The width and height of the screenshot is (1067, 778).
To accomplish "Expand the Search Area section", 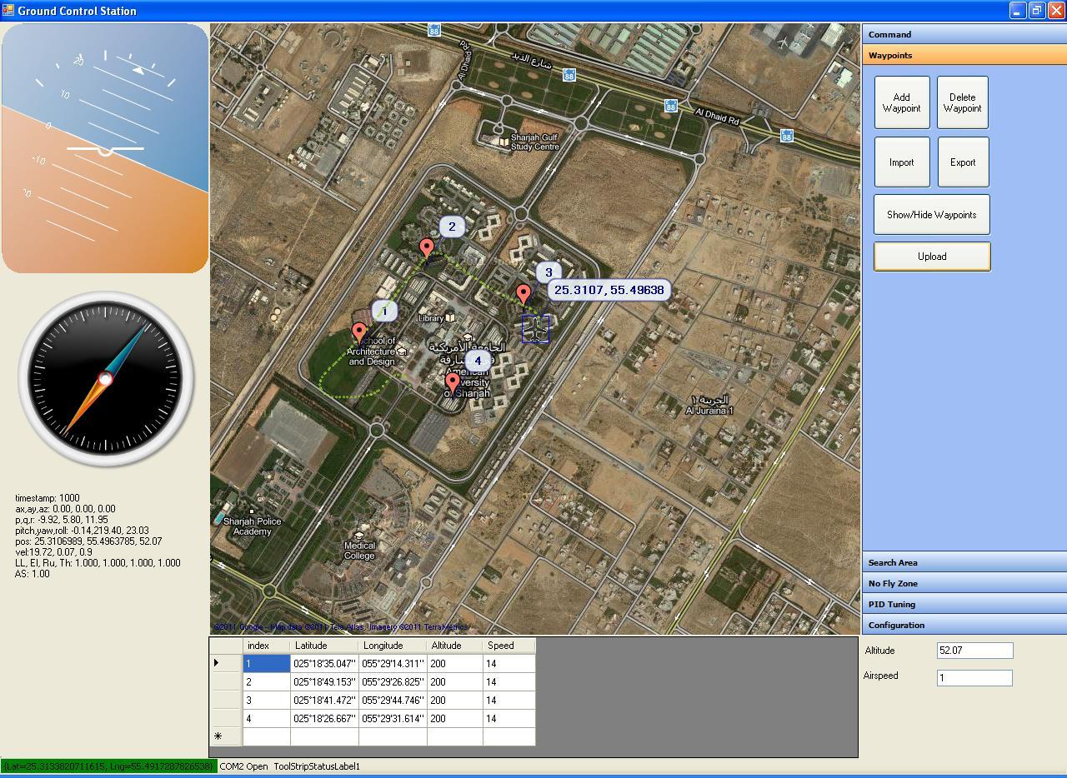I will point(964,563).
